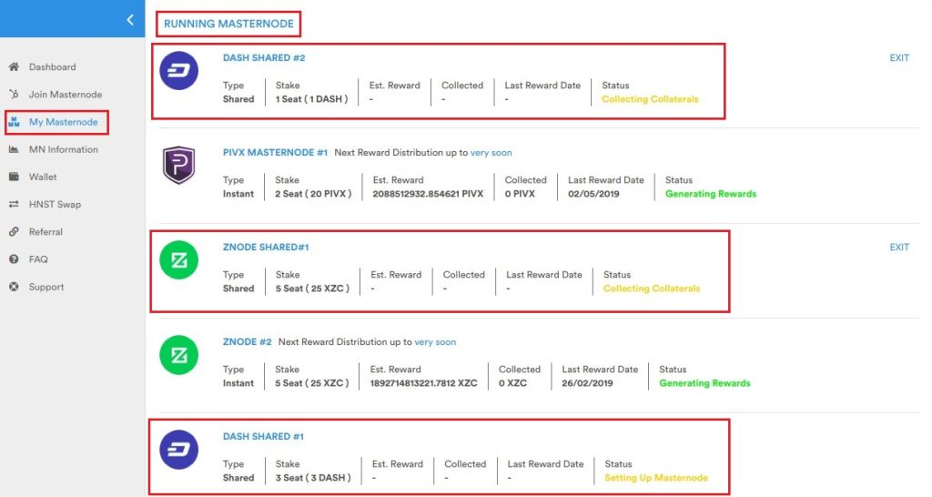Exit the ZNODE SHARED#1 masternode

tap(899, 248)
